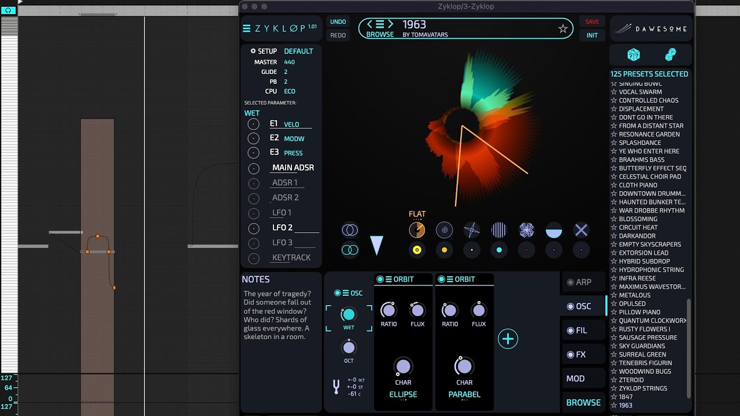
Task: Click the tuning fork icon
Action: tap(336, 387)
